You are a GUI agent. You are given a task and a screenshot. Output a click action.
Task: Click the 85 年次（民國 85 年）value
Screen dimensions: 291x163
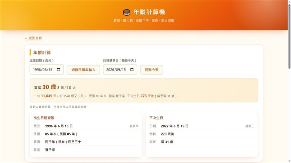pos(61,134)
